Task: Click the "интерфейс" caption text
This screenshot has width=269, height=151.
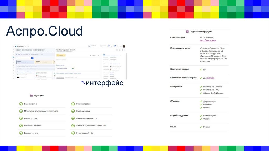Action: [x=105, y=83]
